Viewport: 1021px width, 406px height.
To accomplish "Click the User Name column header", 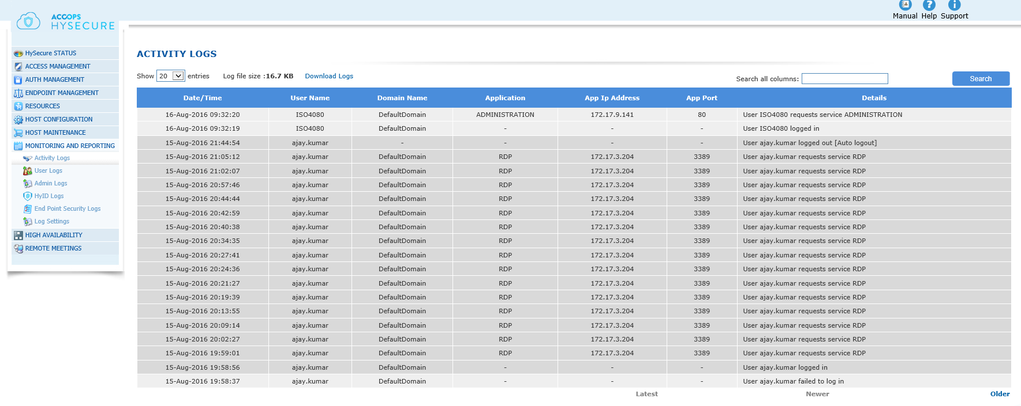I will [310, 98].
